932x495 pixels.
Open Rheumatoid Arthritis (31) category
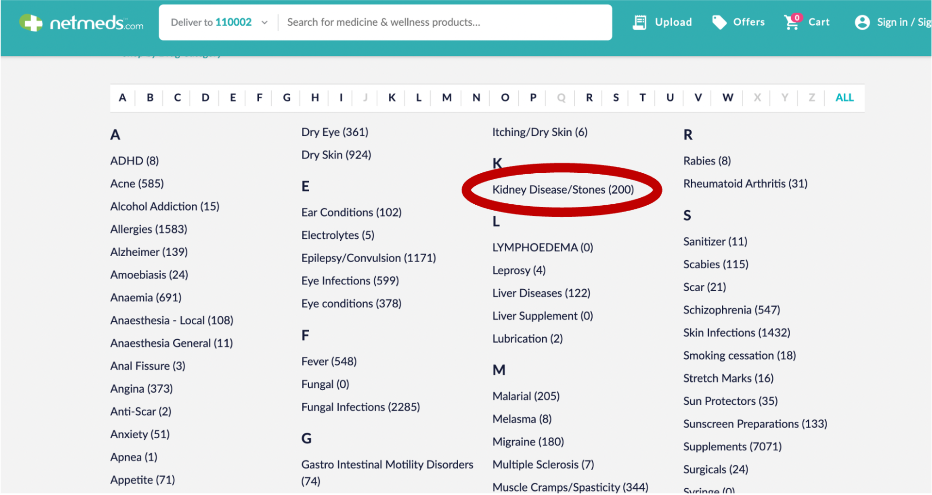point(745,184)
